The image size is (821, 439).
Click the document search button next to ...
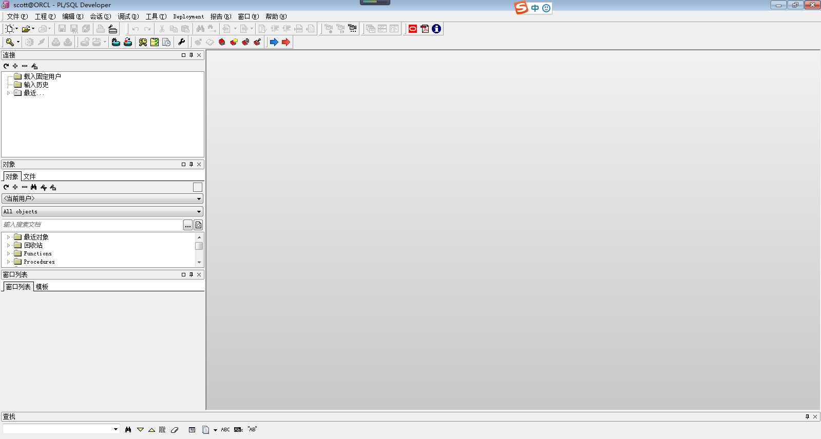[198, 225]
